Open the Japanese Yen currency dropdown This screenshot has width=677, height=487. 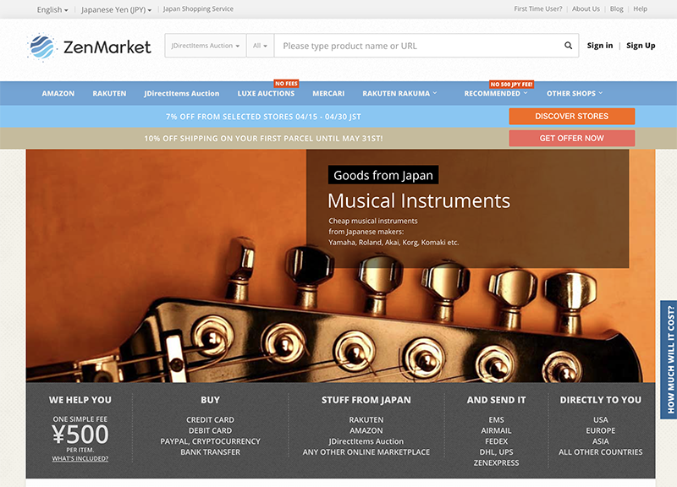[x=116, y=9]
